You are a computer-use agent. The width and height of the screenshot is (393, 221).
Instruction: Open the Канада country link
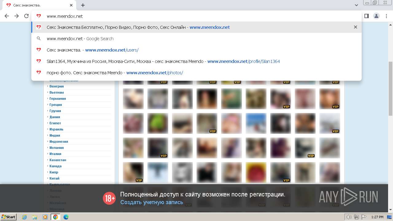tap(56, 166)
